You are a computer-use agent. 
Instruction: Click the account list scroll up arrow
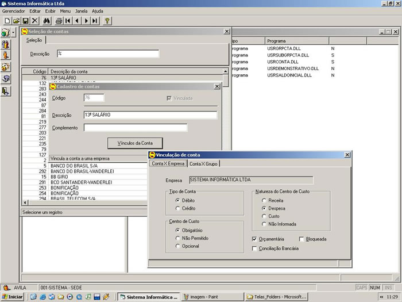coord(225,71)
